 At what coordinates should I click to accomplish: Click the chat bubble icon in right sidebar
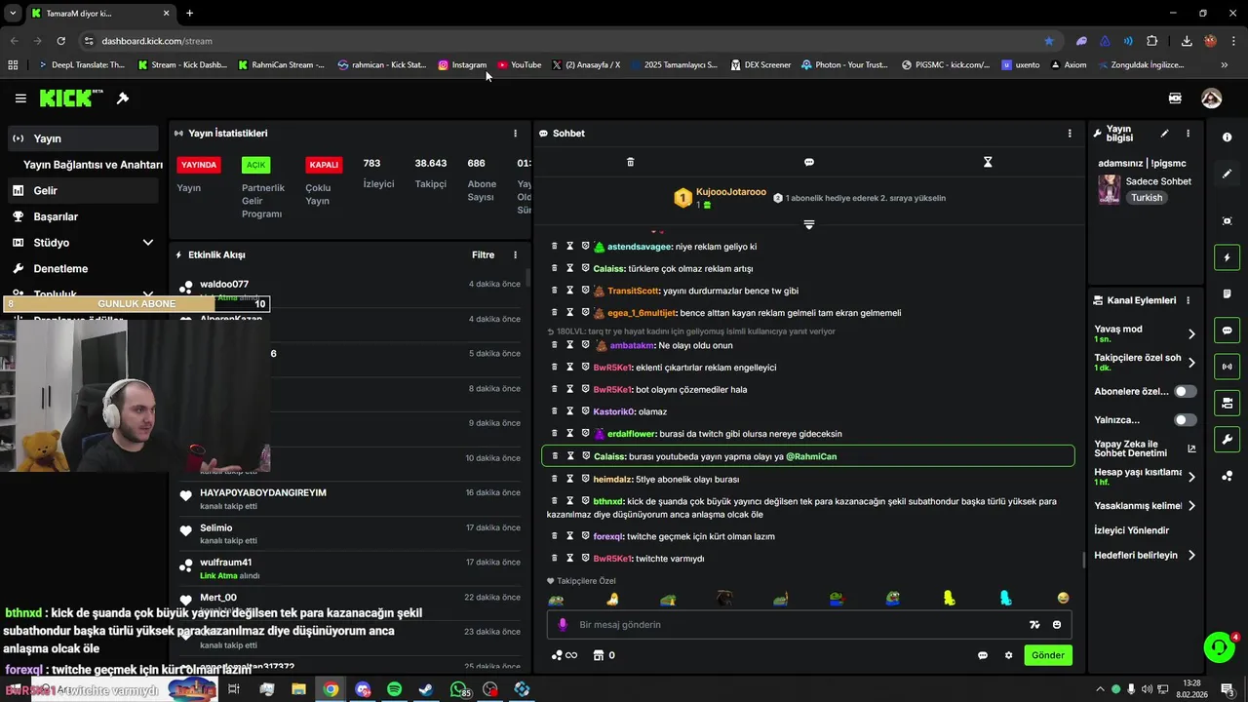point(1228,331)
